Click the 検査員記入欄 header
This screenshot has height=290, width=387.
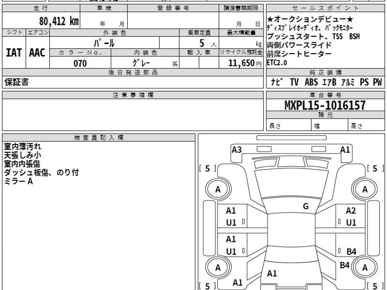tap(99, 138)
